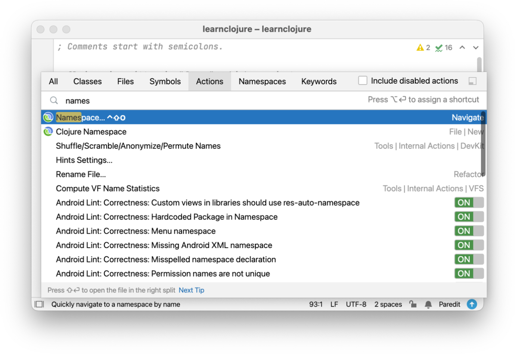Click the results list scrollbar
Image resolution: width=515 pixels, height=354 pixels.
pyautogui.click(x=483, y=145)
